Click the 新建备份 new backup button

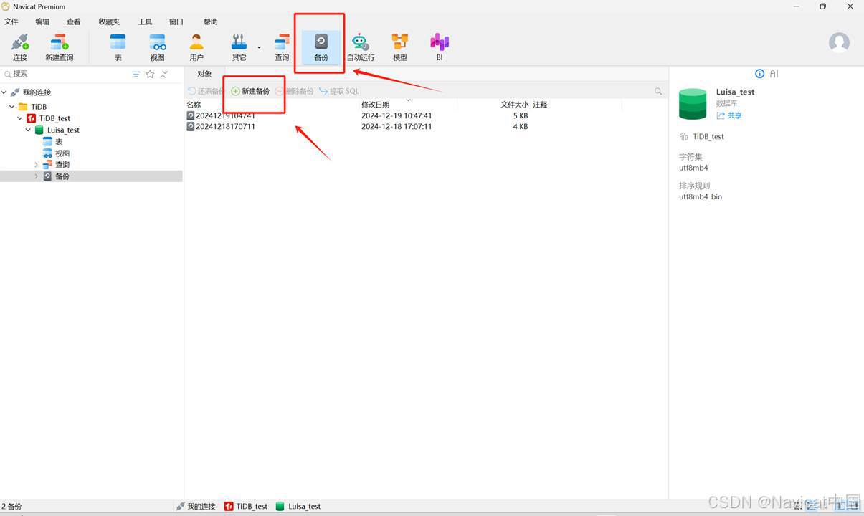pos(250,91)
